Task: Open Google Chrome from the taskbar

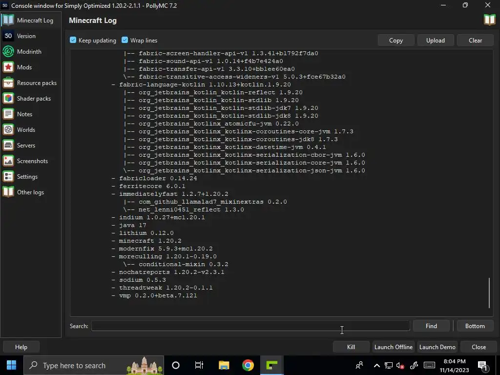Action: [248, 365]
